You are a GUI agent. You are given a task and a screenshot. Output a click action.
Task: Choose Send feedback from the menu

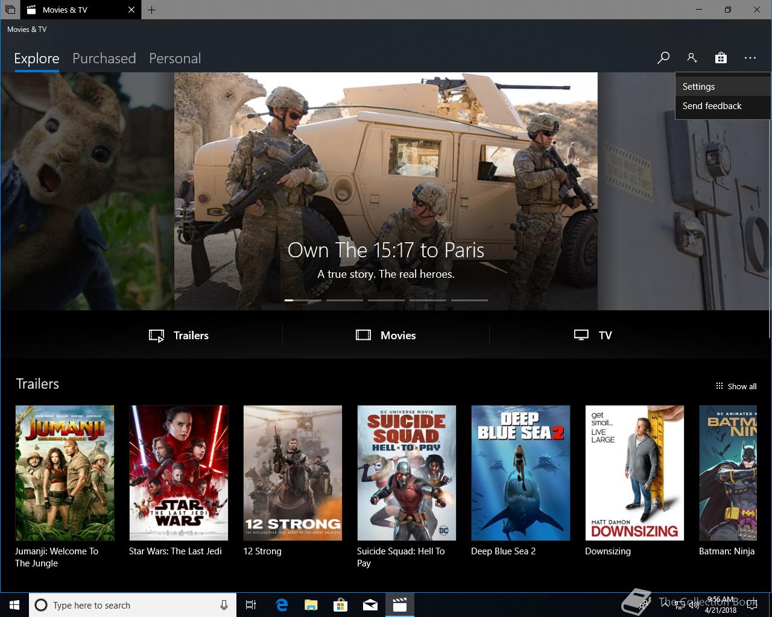tap(723, 105)
